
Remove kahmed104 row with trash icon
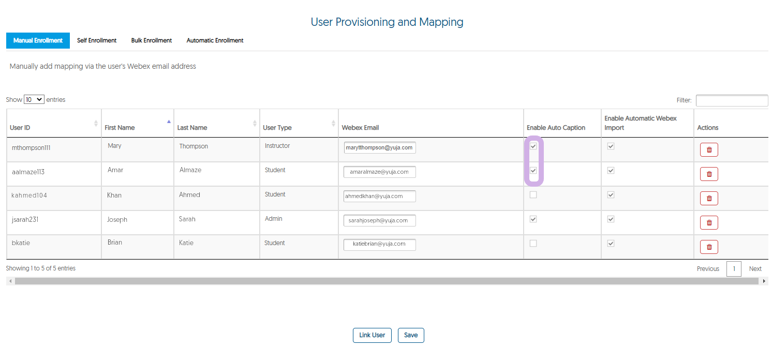[708, 199]
